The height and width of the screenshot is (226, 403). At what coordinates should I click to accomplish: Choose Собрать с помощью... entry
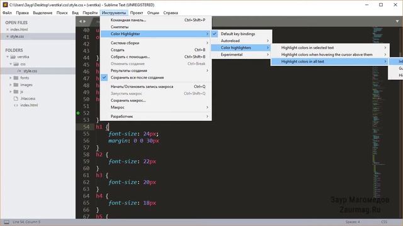pos(156,57)
